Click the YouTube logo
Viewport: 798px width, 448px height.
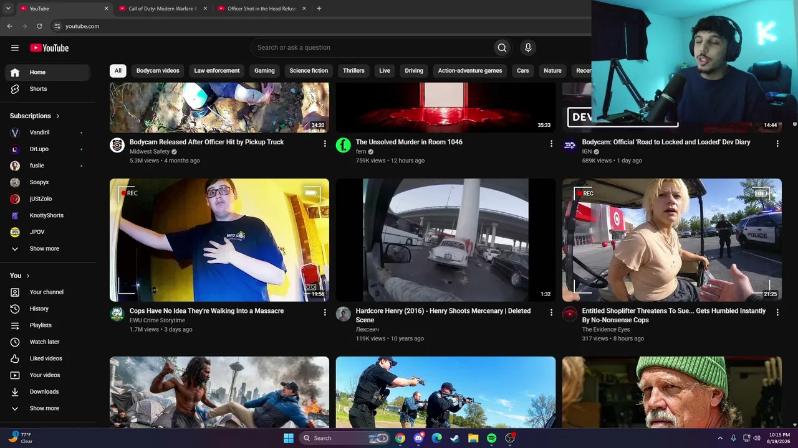pos(49,48)
